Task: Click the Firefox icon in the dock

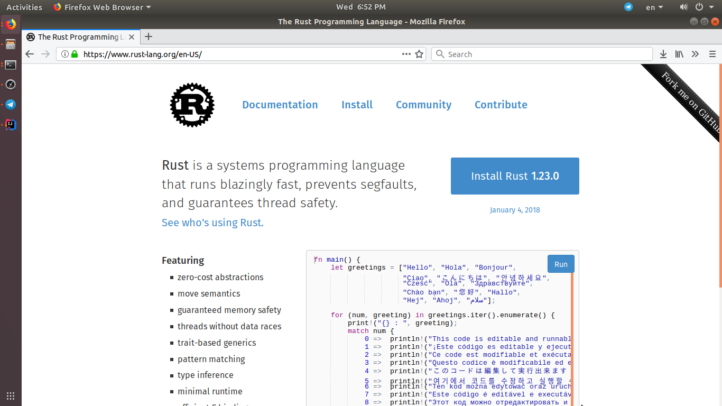Action: 11,24
